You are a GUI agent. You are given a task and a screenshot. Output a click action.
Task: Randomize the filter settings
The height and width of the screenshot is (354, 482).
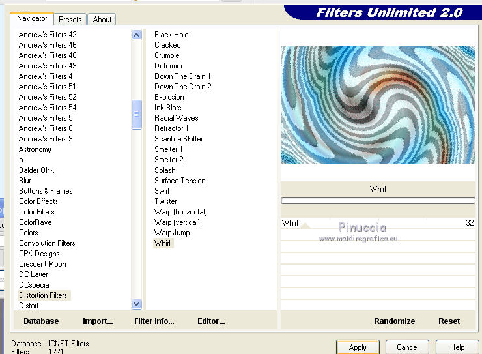click(394, 321)
